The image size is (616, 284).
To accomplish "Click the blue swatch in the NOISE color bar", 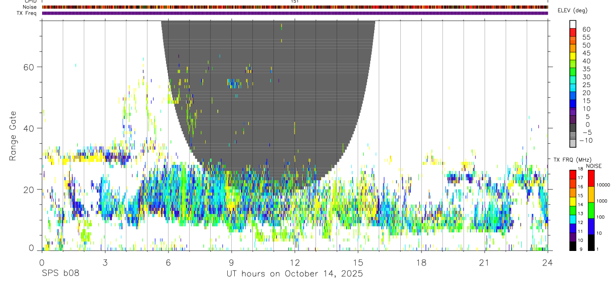I will [591, 226].
